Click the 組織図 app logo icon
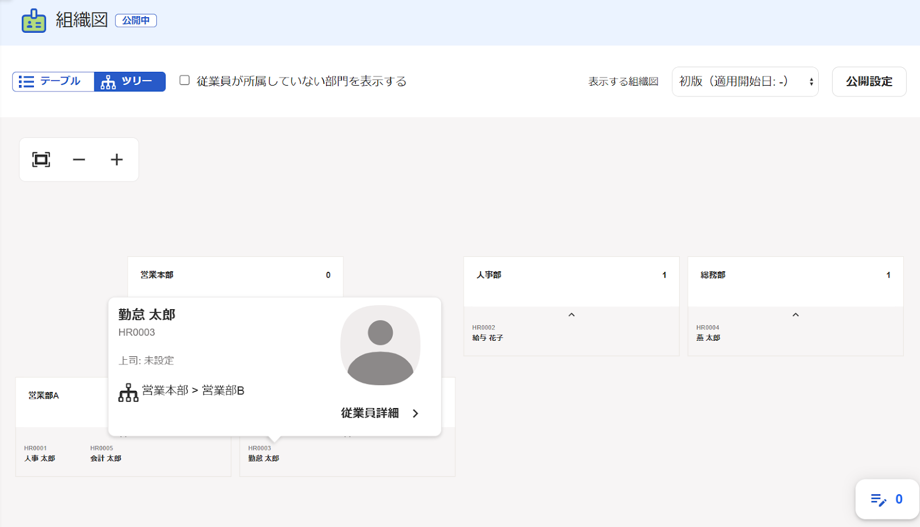The width and height of the screenshot is (920, 527). [x=34, y=21]
